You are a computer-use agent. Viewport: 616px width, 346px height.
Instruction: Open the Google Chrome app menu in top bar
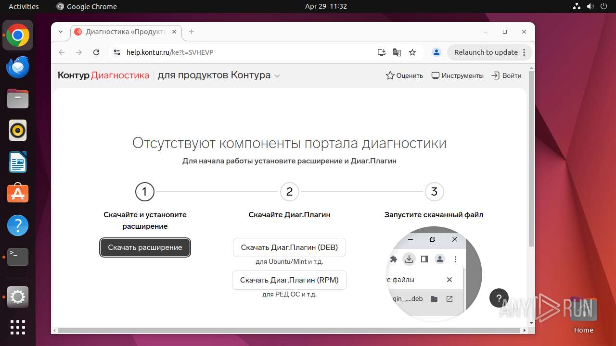(x=87, y=6)
